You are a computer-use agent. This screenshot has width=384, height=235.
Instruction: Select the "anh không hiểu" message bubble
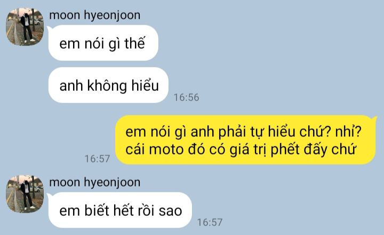(108, 85)
